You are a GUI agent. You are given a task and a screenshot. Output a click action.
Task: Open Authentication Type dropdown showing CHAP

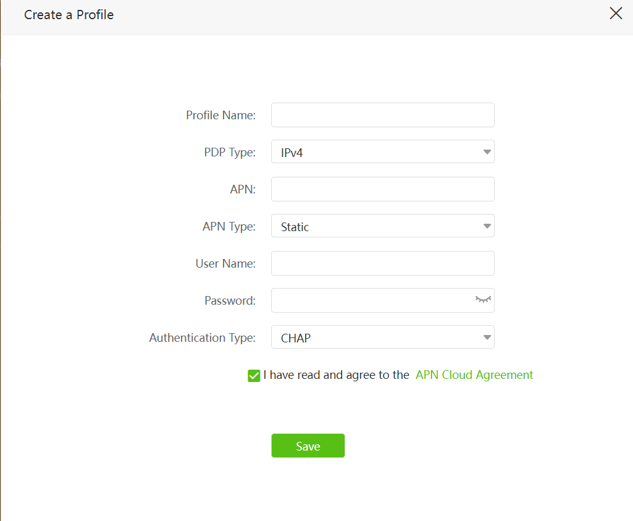coord(382,337)
